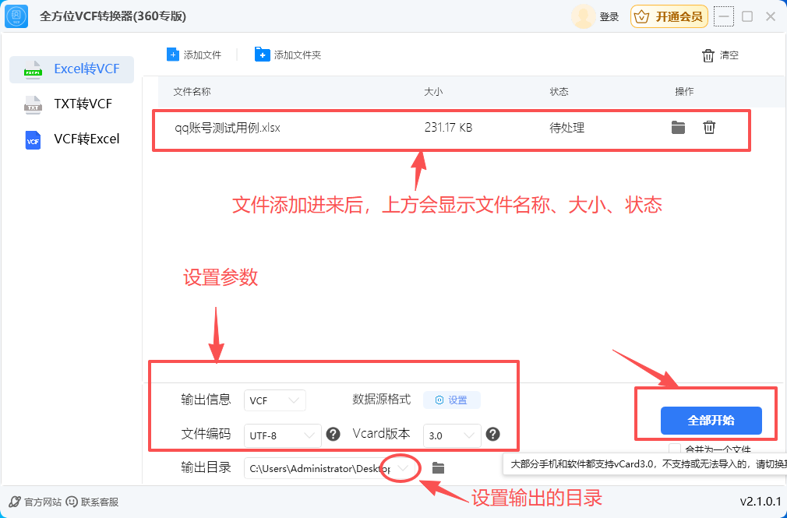This screenshot has width=787, height=518.
Task: Select the Excel转VCF sidebar icon
Action: pos(34,69)
